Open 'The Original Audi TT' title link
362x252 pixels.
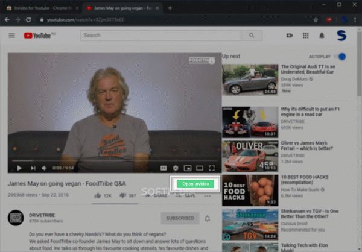[x=308, y=69]
